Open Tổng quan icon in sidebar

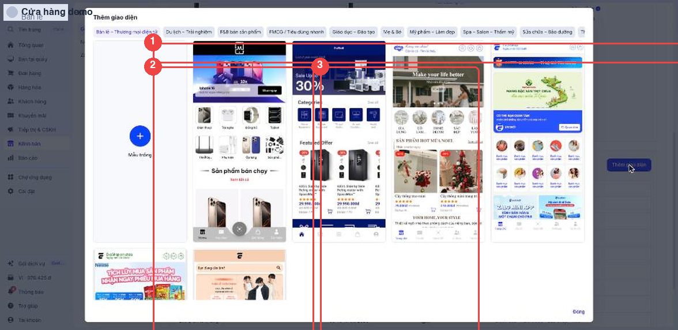pyautogui.click(x=10, y=45)
